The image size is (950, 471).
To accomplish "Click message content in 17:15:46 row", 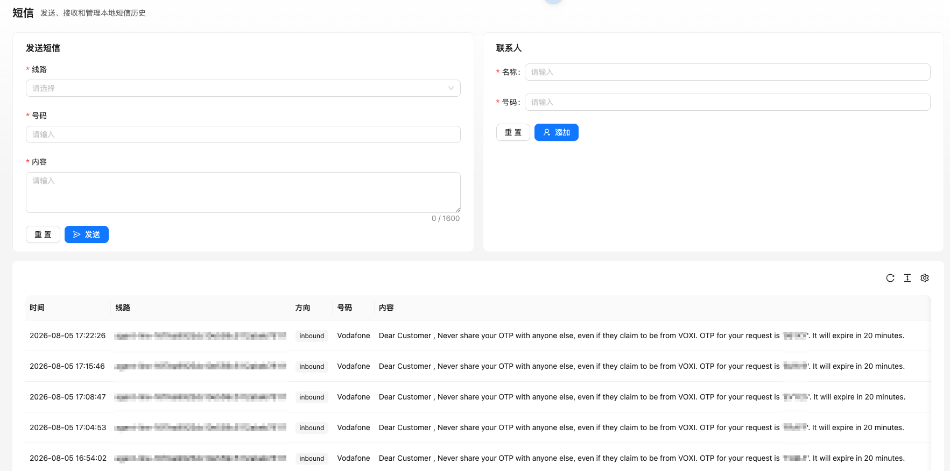I will click(x=642, y=366).
